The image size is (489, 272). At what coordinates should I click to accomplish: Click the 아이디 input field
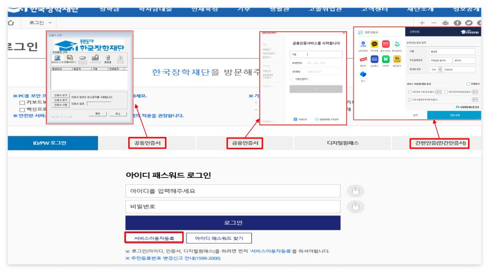point(233,191)
